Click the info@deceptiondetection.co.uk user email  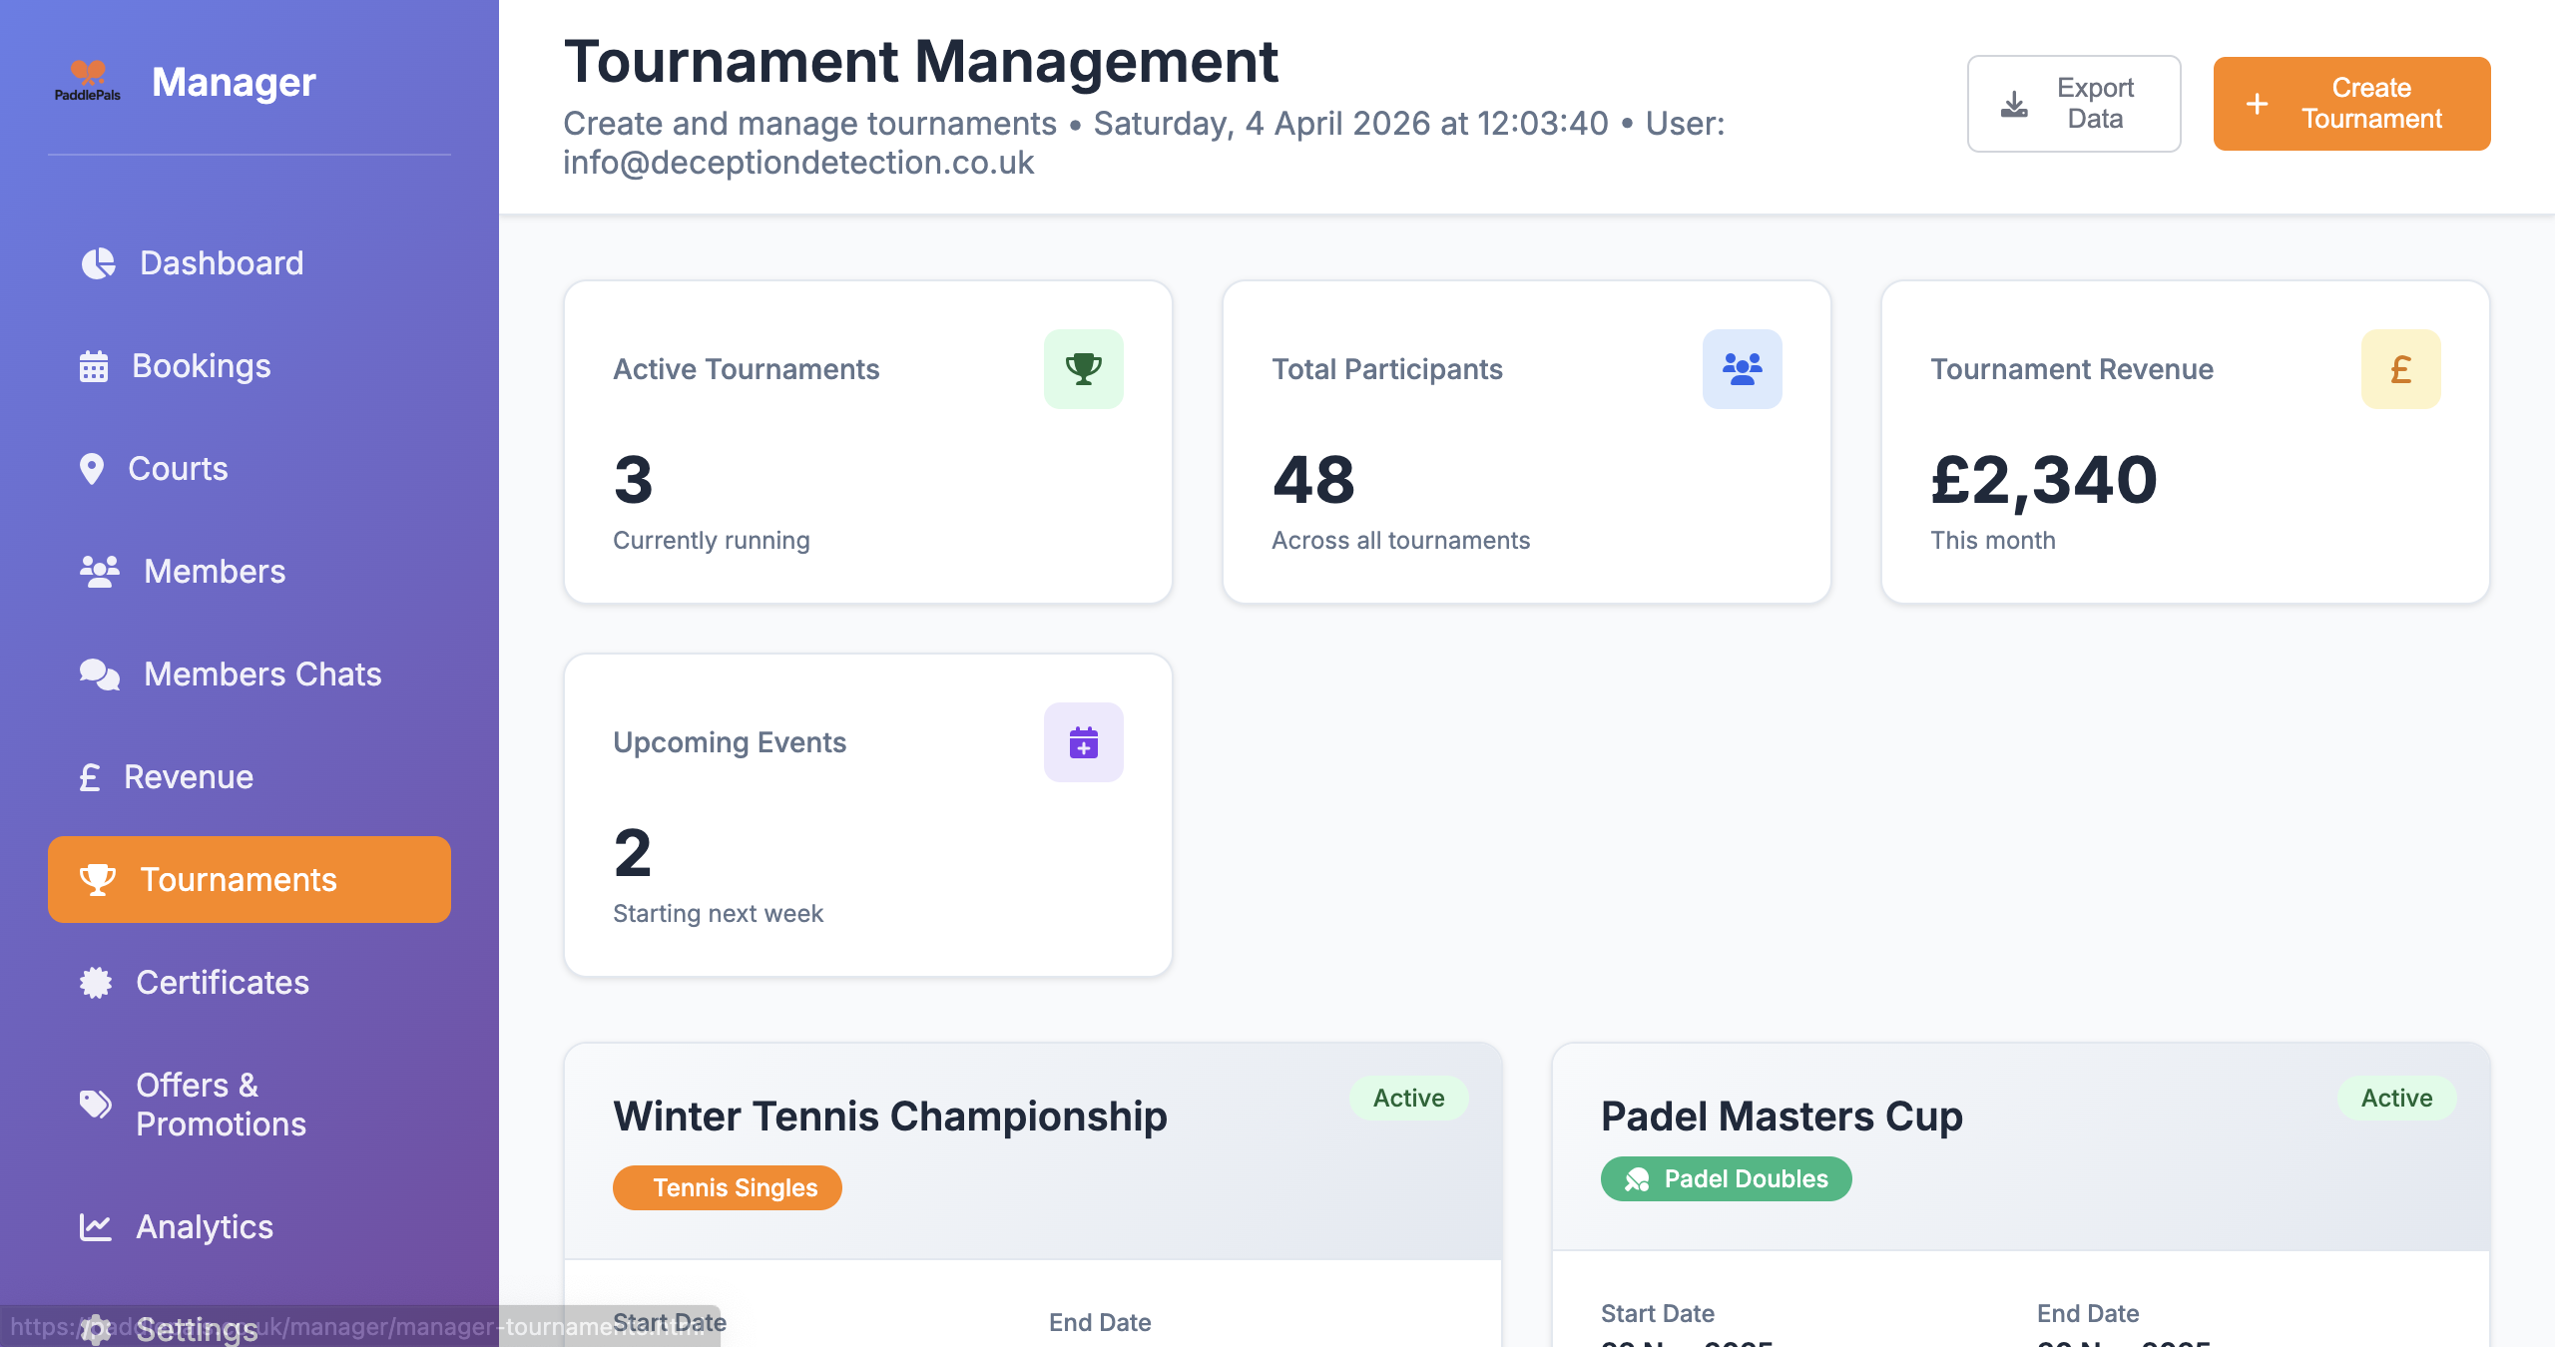[x=798, y=162]
